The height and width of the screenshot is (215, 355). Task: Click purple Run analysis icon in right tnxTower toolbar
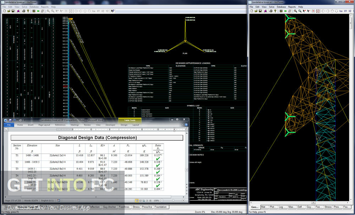[266, 11]
